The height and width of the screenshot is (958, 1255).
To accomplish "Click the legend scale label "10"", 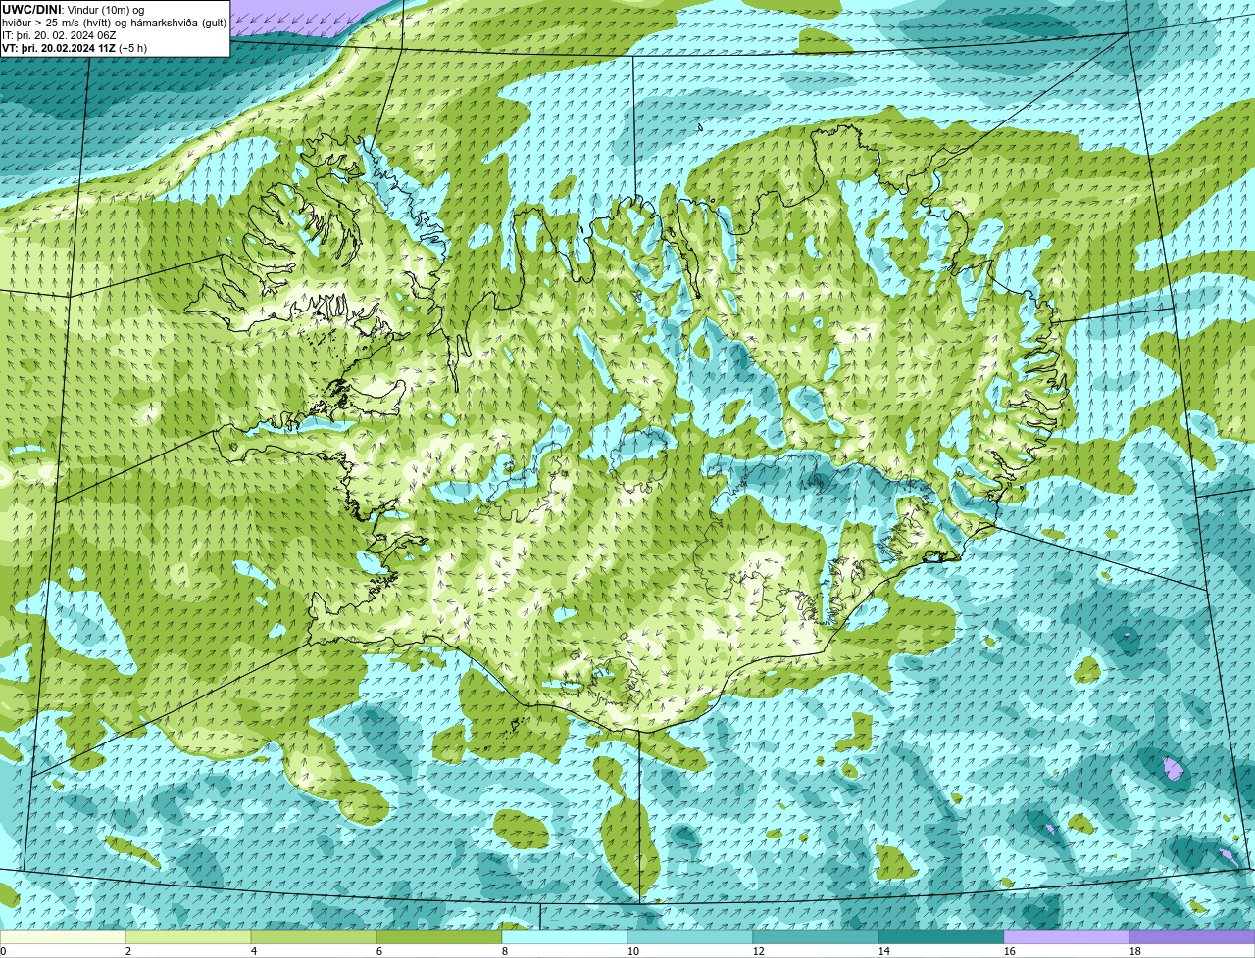I will coord(633,951).
